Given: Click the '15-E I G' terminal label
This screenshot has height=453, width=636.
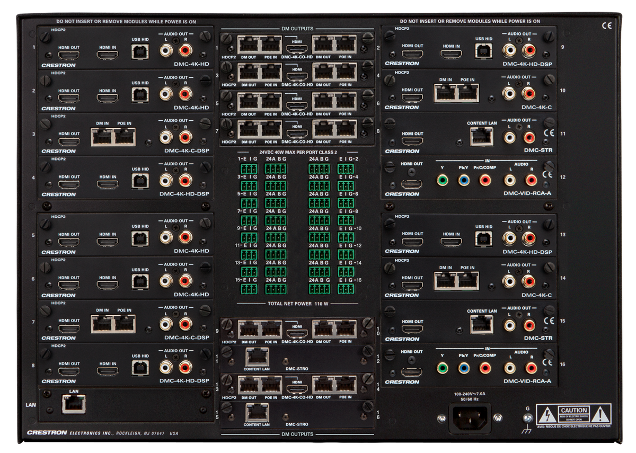Looking at the screenshot, I should click(248, 279).
